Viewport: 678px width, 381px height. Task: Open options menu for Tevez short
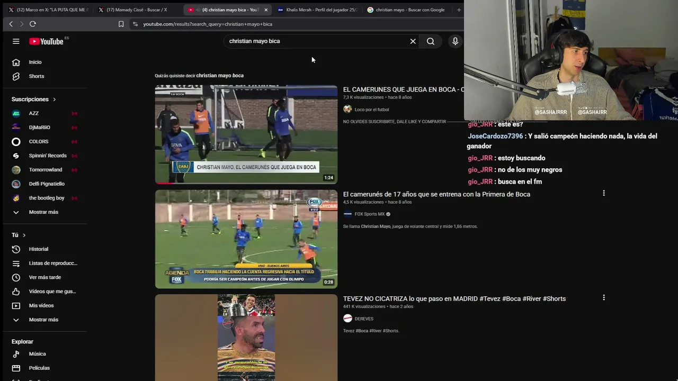603,298
